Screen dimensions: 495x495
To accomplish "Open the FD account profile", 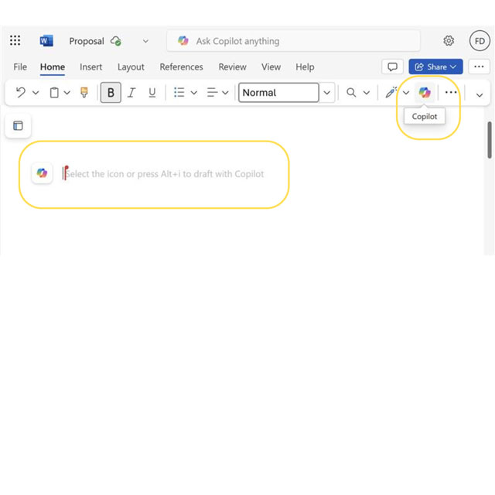I will tap(480, 41).
